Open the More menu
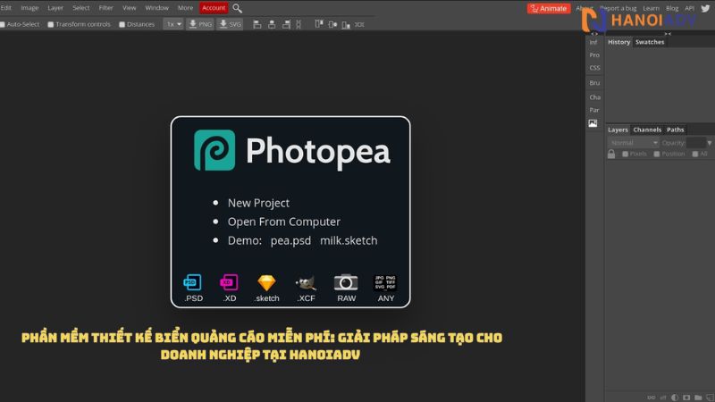The image size is (715, 402). [185, 8]
